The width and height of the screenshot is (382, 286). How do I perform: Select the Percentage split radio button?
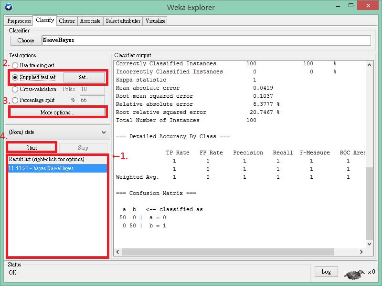[x=15, y=100]
